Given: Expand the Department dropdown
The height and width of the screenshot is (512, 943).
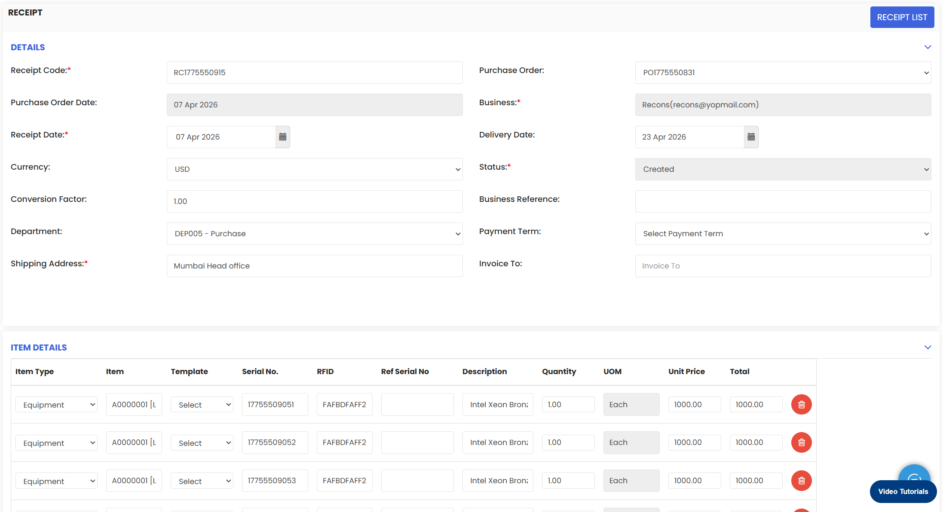Looking at the screenshot, I should tap(314, 234).
